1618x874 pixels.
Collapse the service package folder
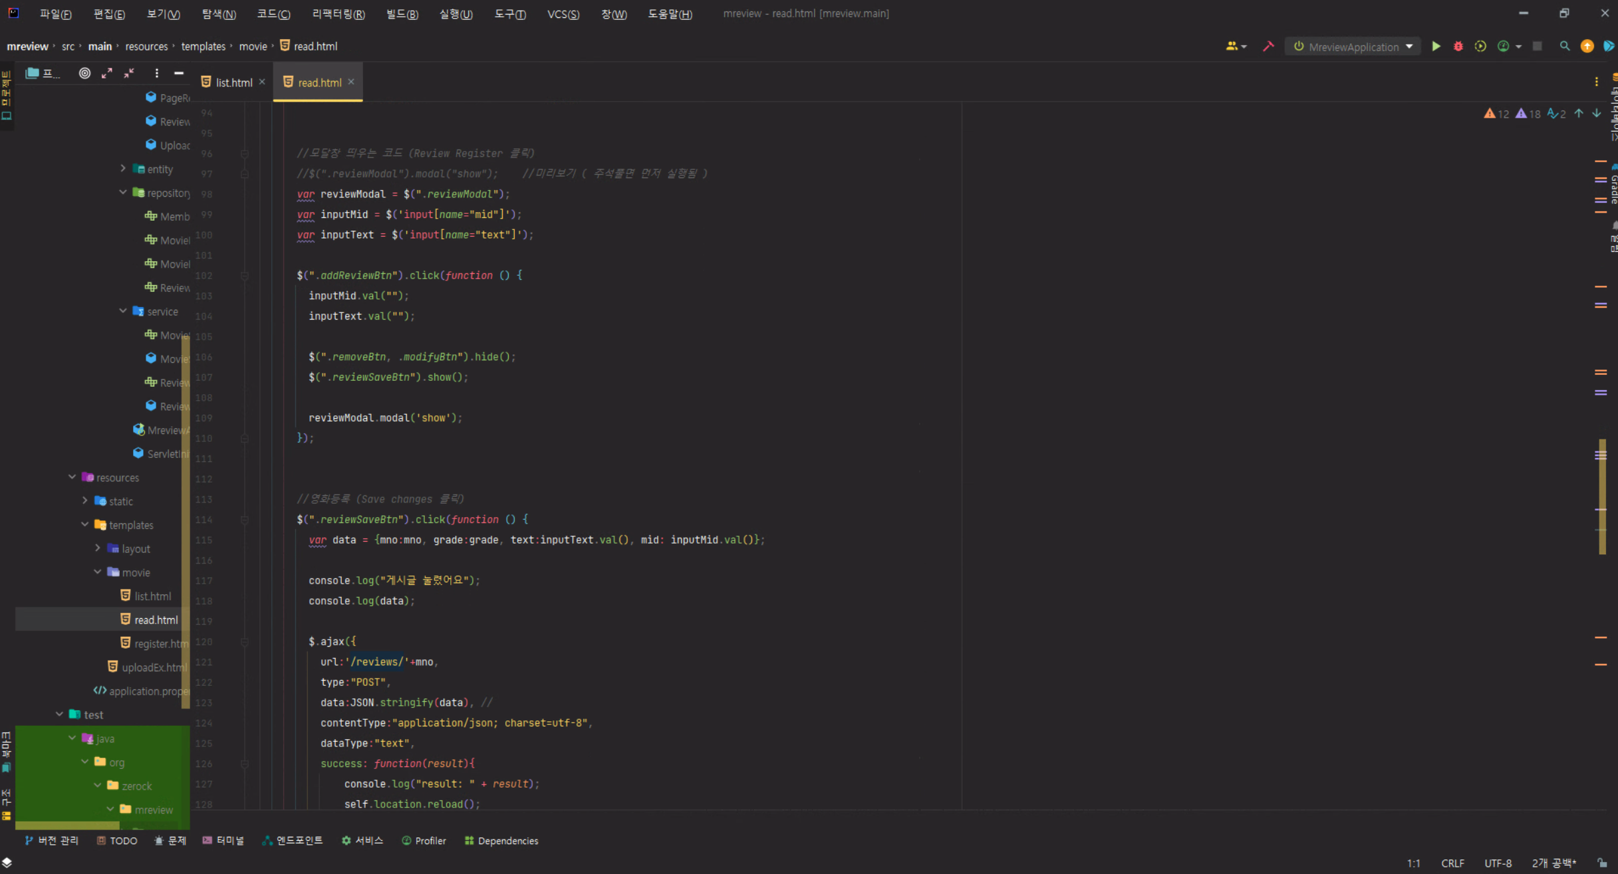click(x=123, y=311)
